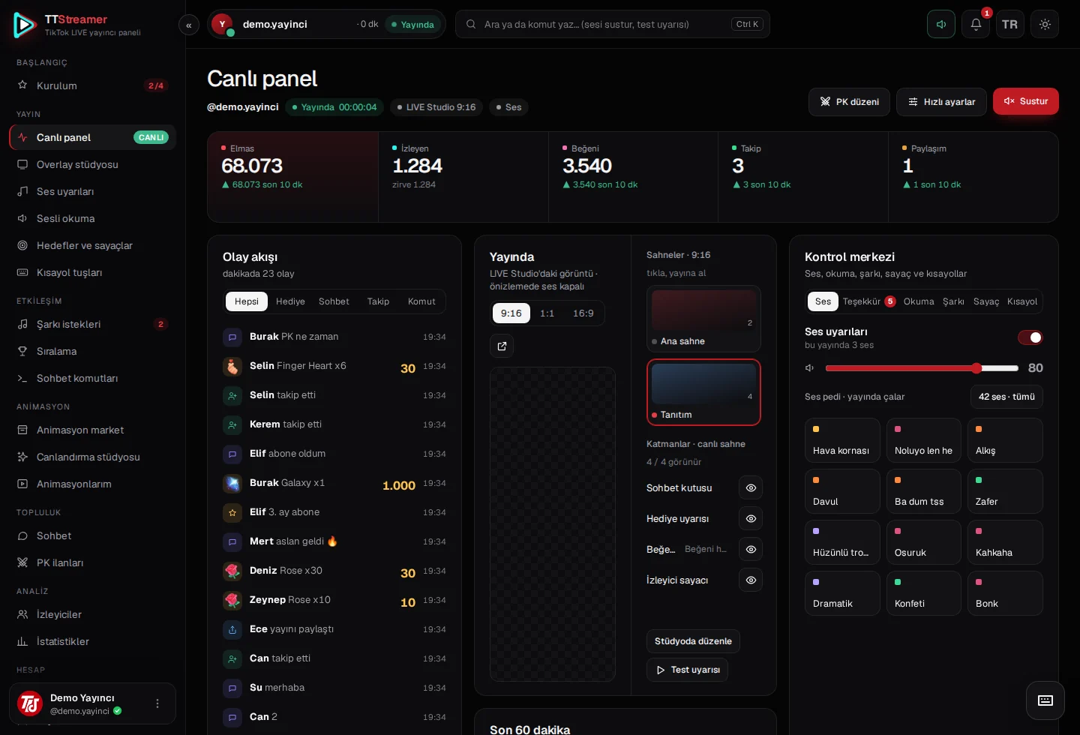The image size is (1080, 735).
Task: Click the rose icon for Deniz Rose x30
Action: click(x=232, y=571)
